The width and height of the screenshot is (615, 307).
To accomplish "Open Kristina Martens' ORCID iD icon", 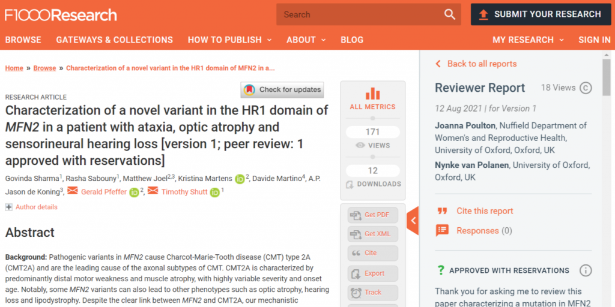I will (x=240, y=179).
